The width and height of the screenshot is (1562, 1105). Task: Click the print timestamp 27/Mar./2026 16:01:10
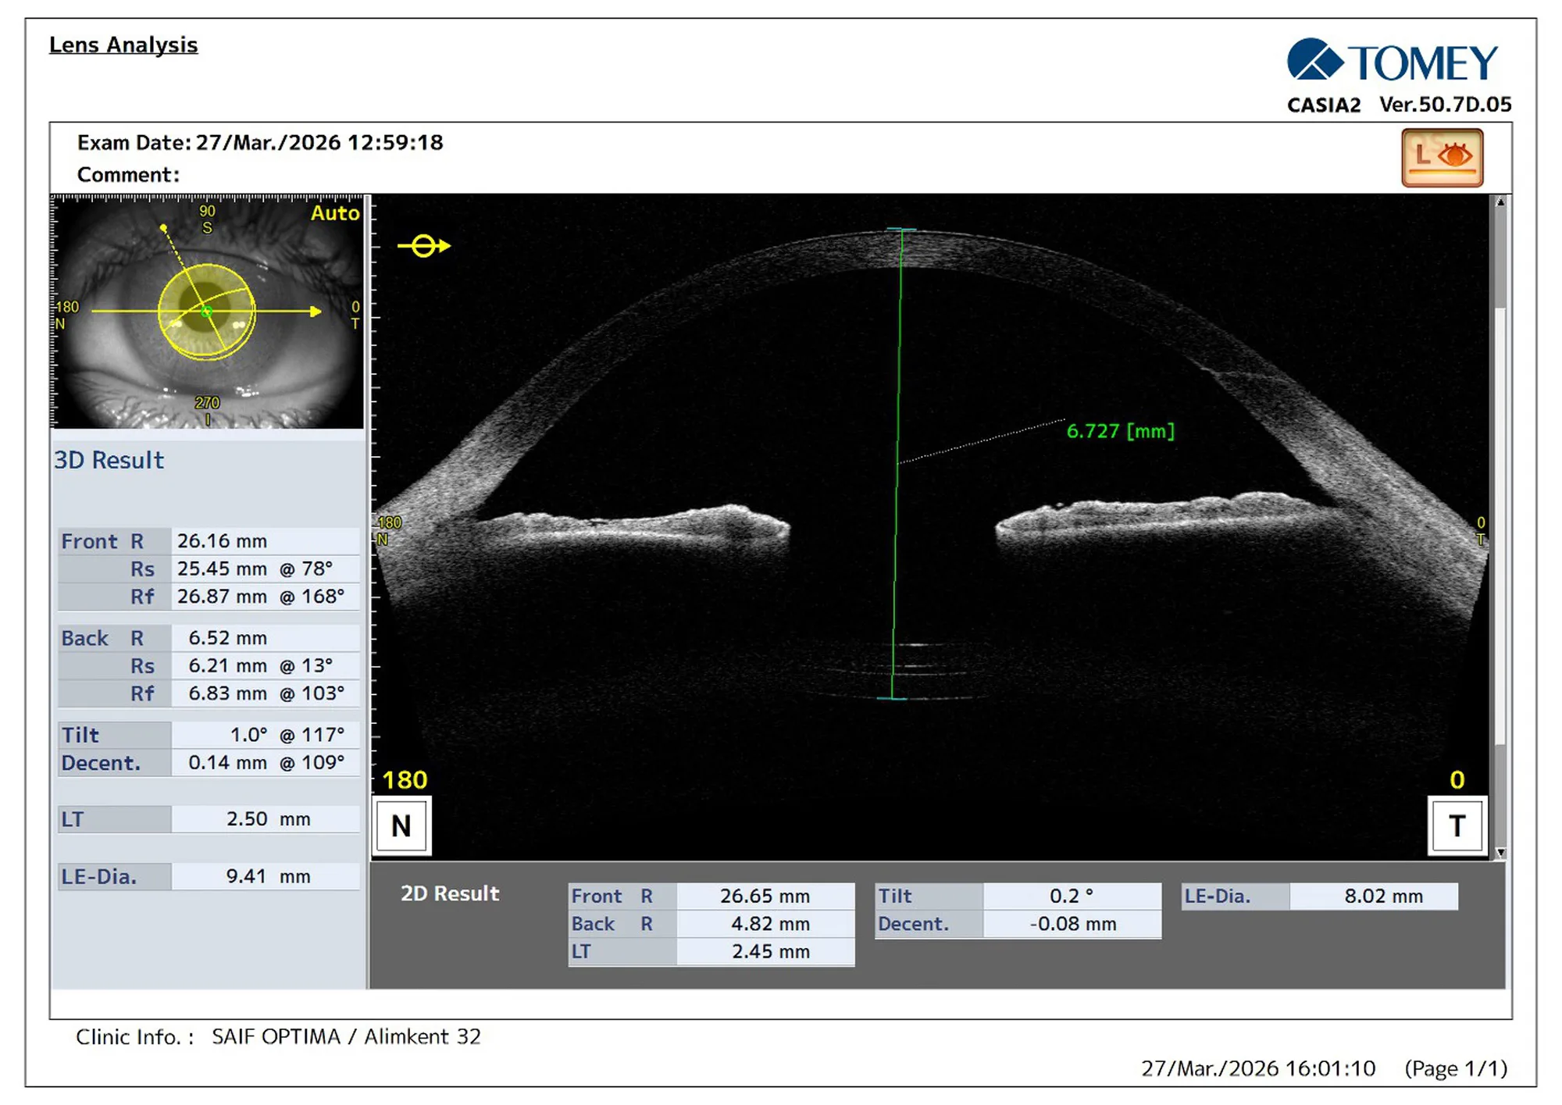[1258, 1069]
